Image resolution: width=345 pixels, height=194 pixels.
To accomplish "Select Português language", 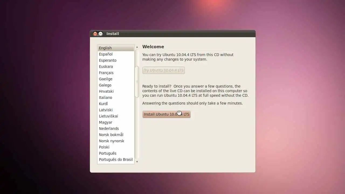I will pos(116,153).
